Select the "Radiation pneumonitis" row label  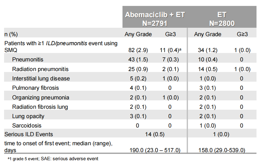[x=40, y=69]
